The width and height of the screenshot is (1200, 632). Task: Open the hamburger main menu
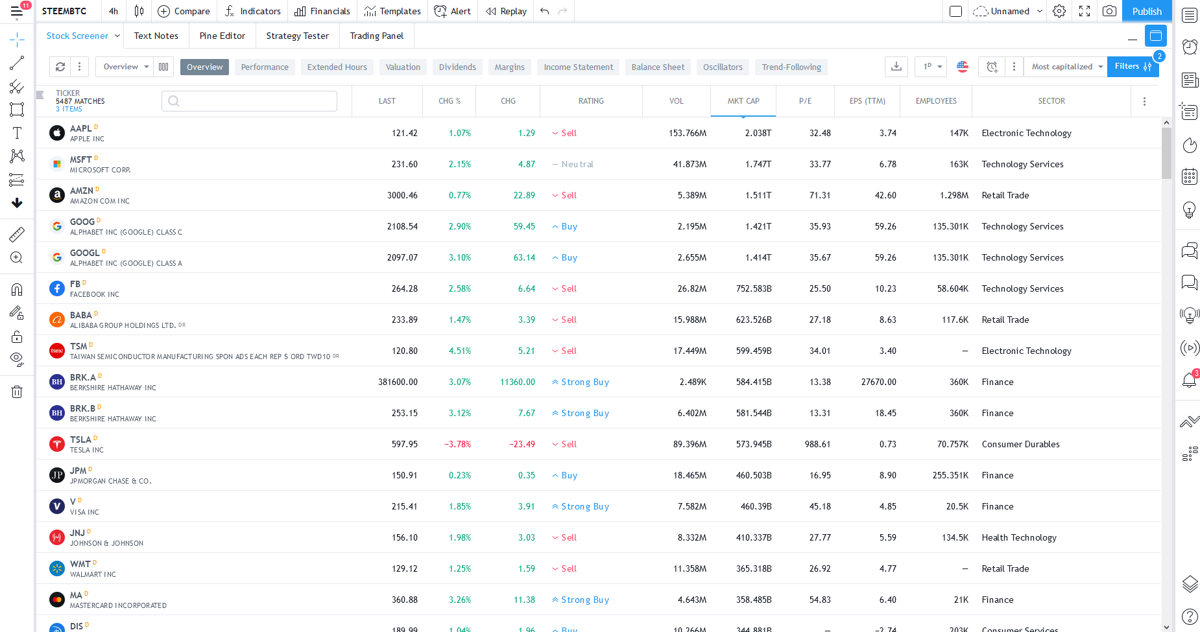click(x=17, y=11)
